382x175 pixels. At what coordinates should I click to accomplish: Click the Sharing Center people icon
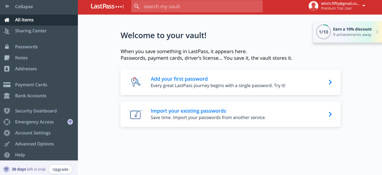pyautogui.click(x=7, y=31)
